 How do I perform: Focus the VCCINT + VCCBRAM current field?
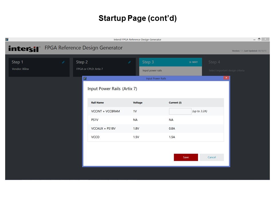point(180,111)
